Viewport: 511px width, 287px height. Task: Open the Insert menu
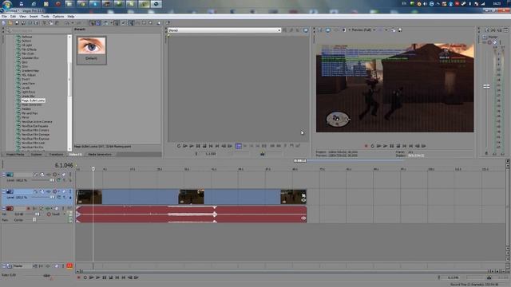tap(34, 16)
